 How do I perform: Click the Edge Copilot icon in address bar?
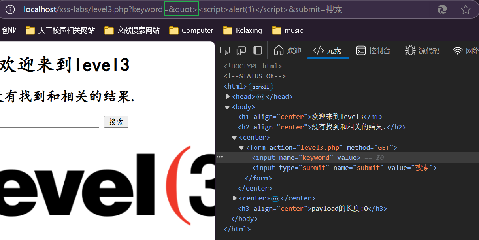pos(443,10)
